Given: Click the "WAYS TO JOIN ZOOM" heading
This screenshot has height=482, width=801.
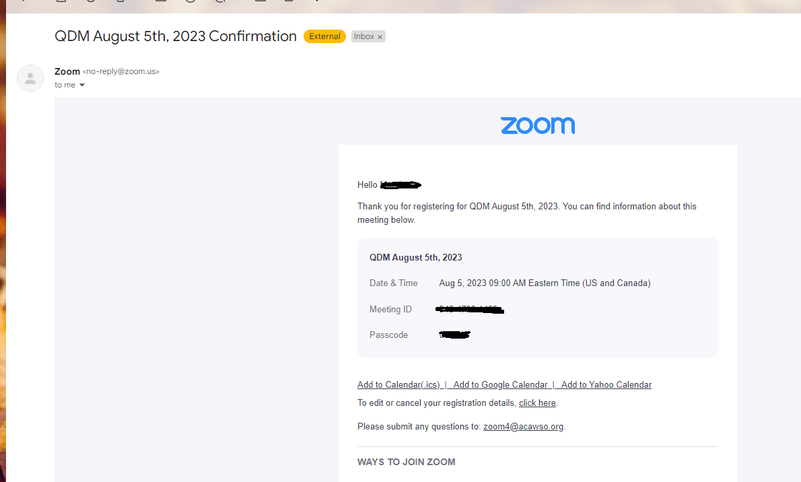Looking at the screenshot, I should (x=406, y=462).
